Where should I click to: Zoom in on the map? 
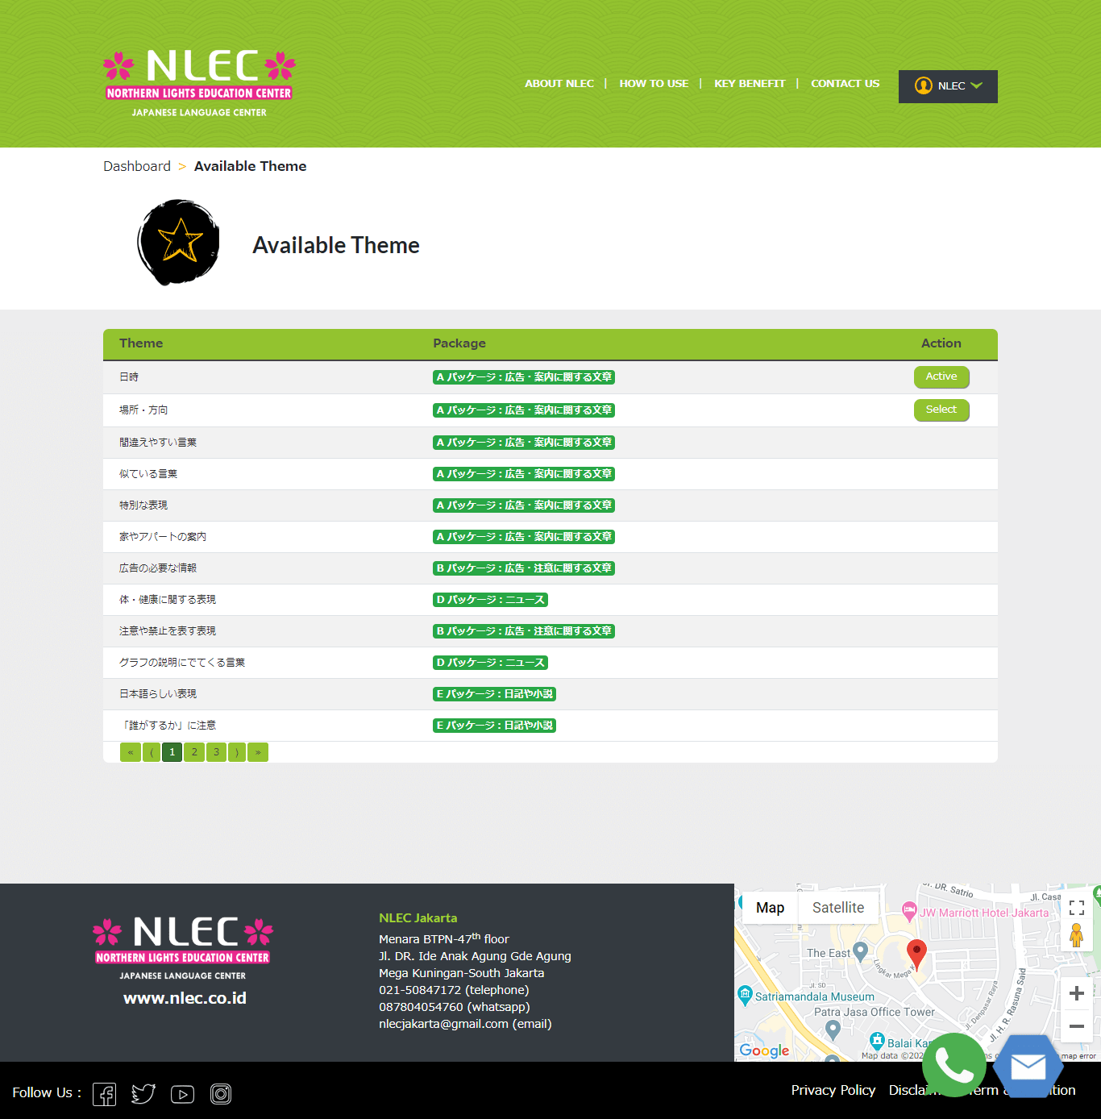1076,993
